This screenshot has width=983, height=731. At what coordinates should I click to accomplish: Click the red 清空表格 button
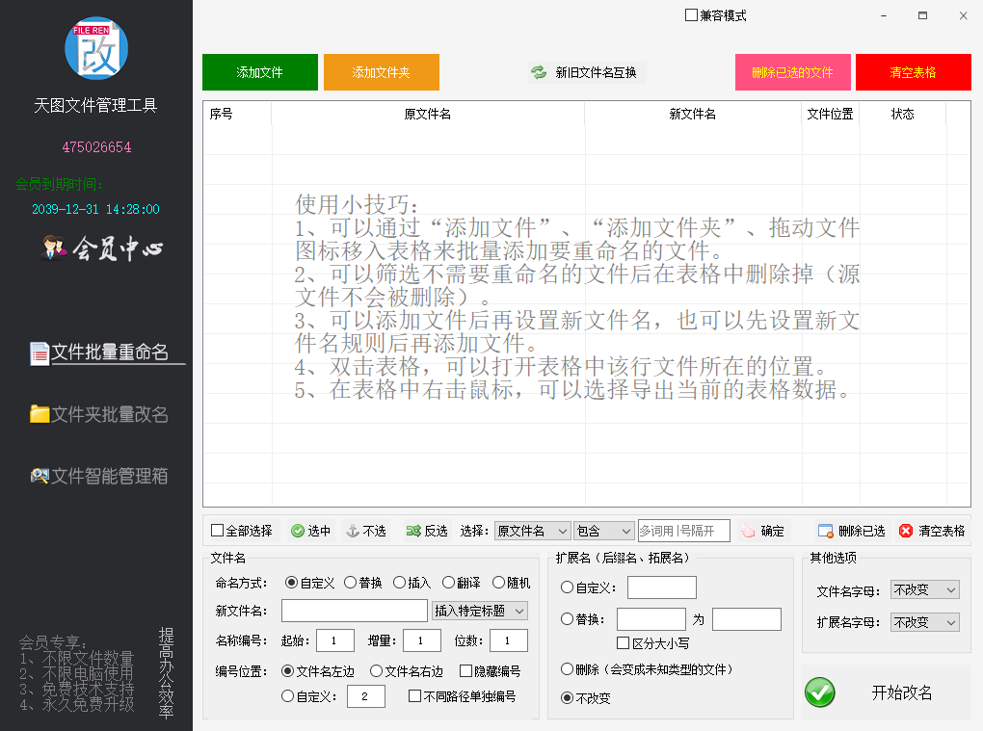[913, 72]
